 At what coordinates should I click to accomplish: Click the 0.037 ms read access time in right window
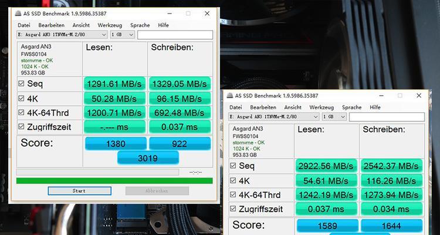[x=326, y=209]
